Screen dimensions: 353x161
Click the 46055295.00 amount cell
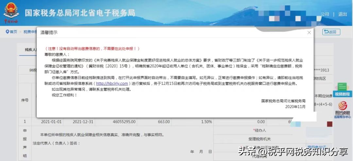[116, 122]
